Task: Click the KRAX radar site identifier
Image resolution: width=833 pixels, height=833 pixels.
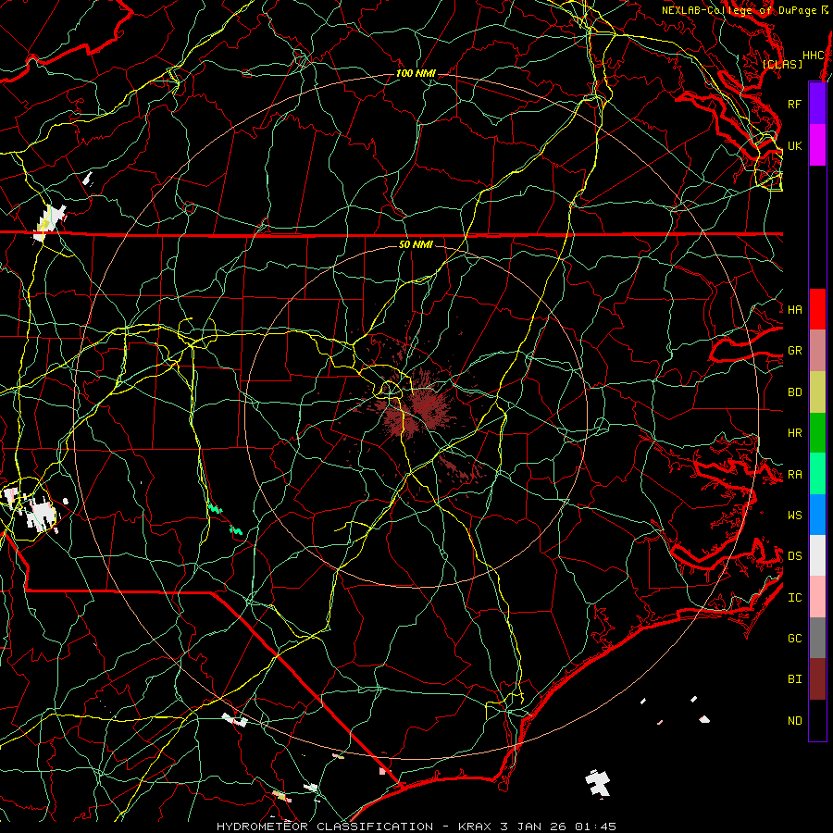Action: point(475,827)
